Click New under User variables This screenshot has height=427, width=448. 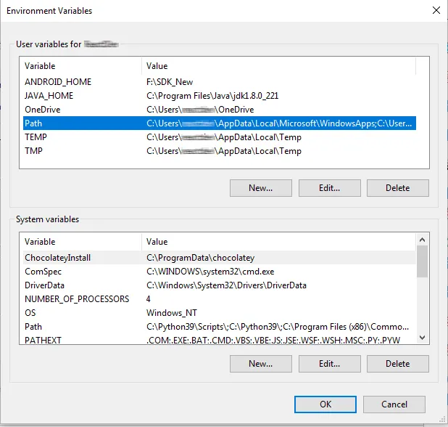260,188
